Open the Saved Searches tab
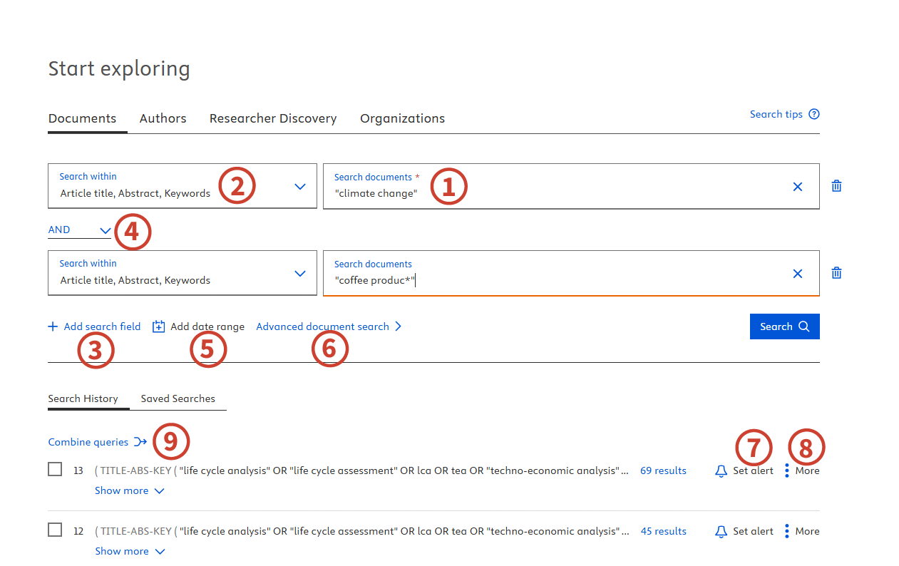899x566 pixels. [x=178, y=398]
